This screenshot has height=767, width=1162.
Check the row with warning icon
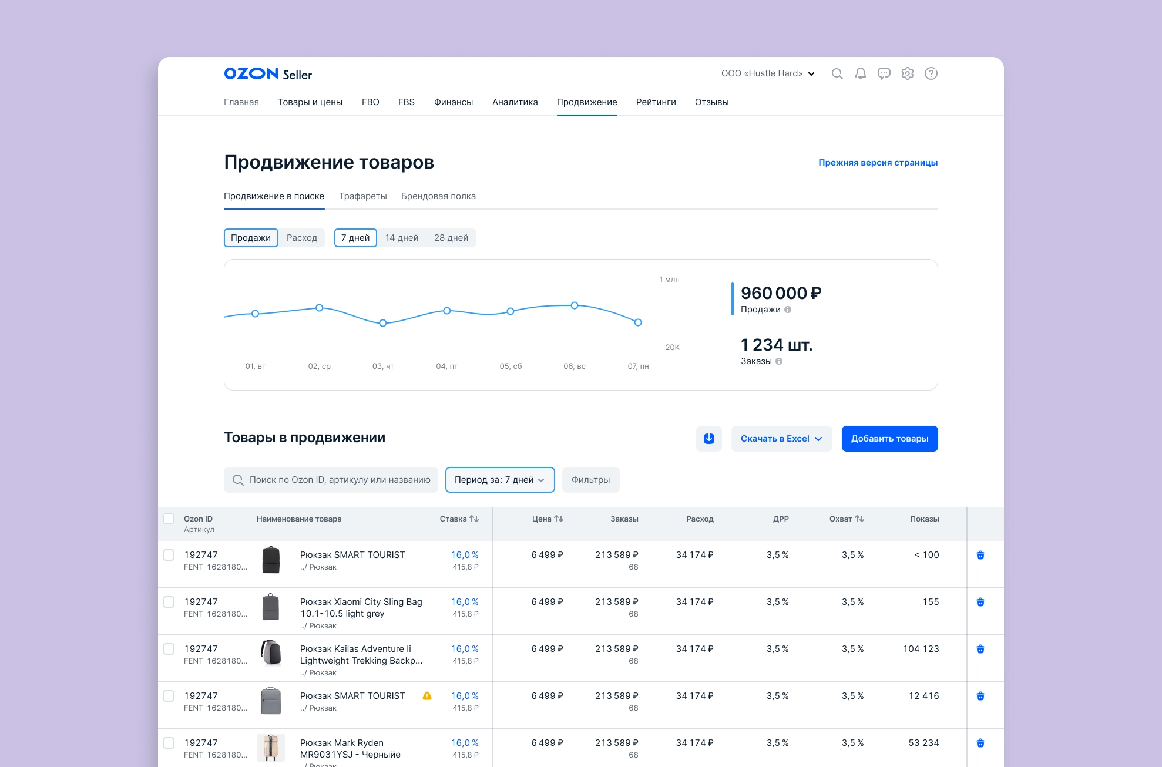(x=169, y=696)
